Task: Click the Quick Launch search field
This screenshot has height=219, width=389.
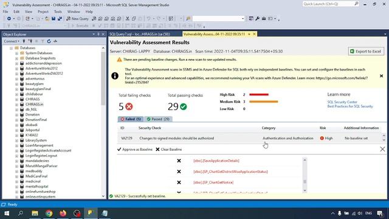Action: point(331,4)
